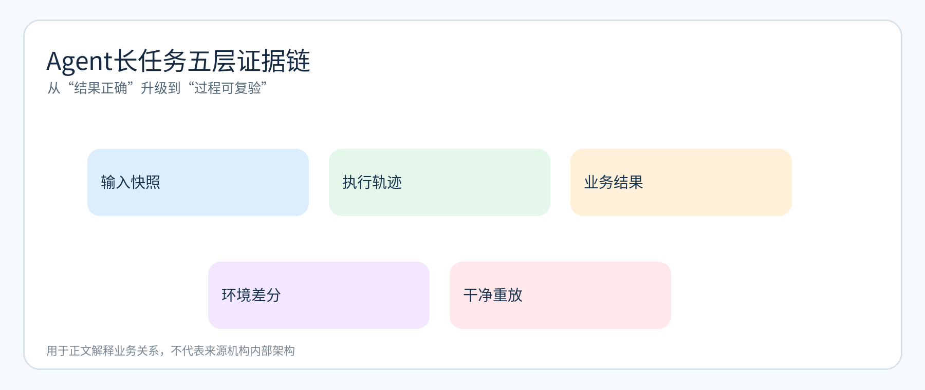Click the 业务结果 text label
This screenshot has width=925, height=390.
(614, 182)
